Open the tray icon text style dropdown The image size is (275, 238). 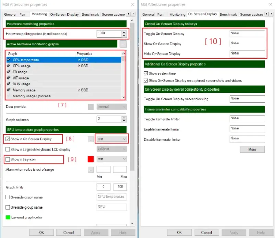(x=112, y=159)
